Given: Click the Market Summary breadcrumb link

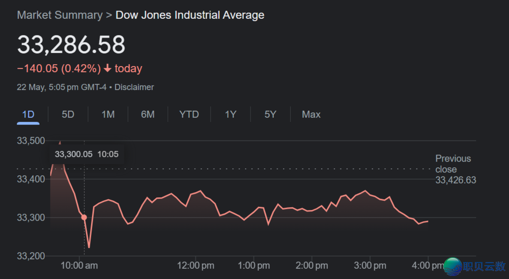Looking at the screenshot, I should click(60, 15).
